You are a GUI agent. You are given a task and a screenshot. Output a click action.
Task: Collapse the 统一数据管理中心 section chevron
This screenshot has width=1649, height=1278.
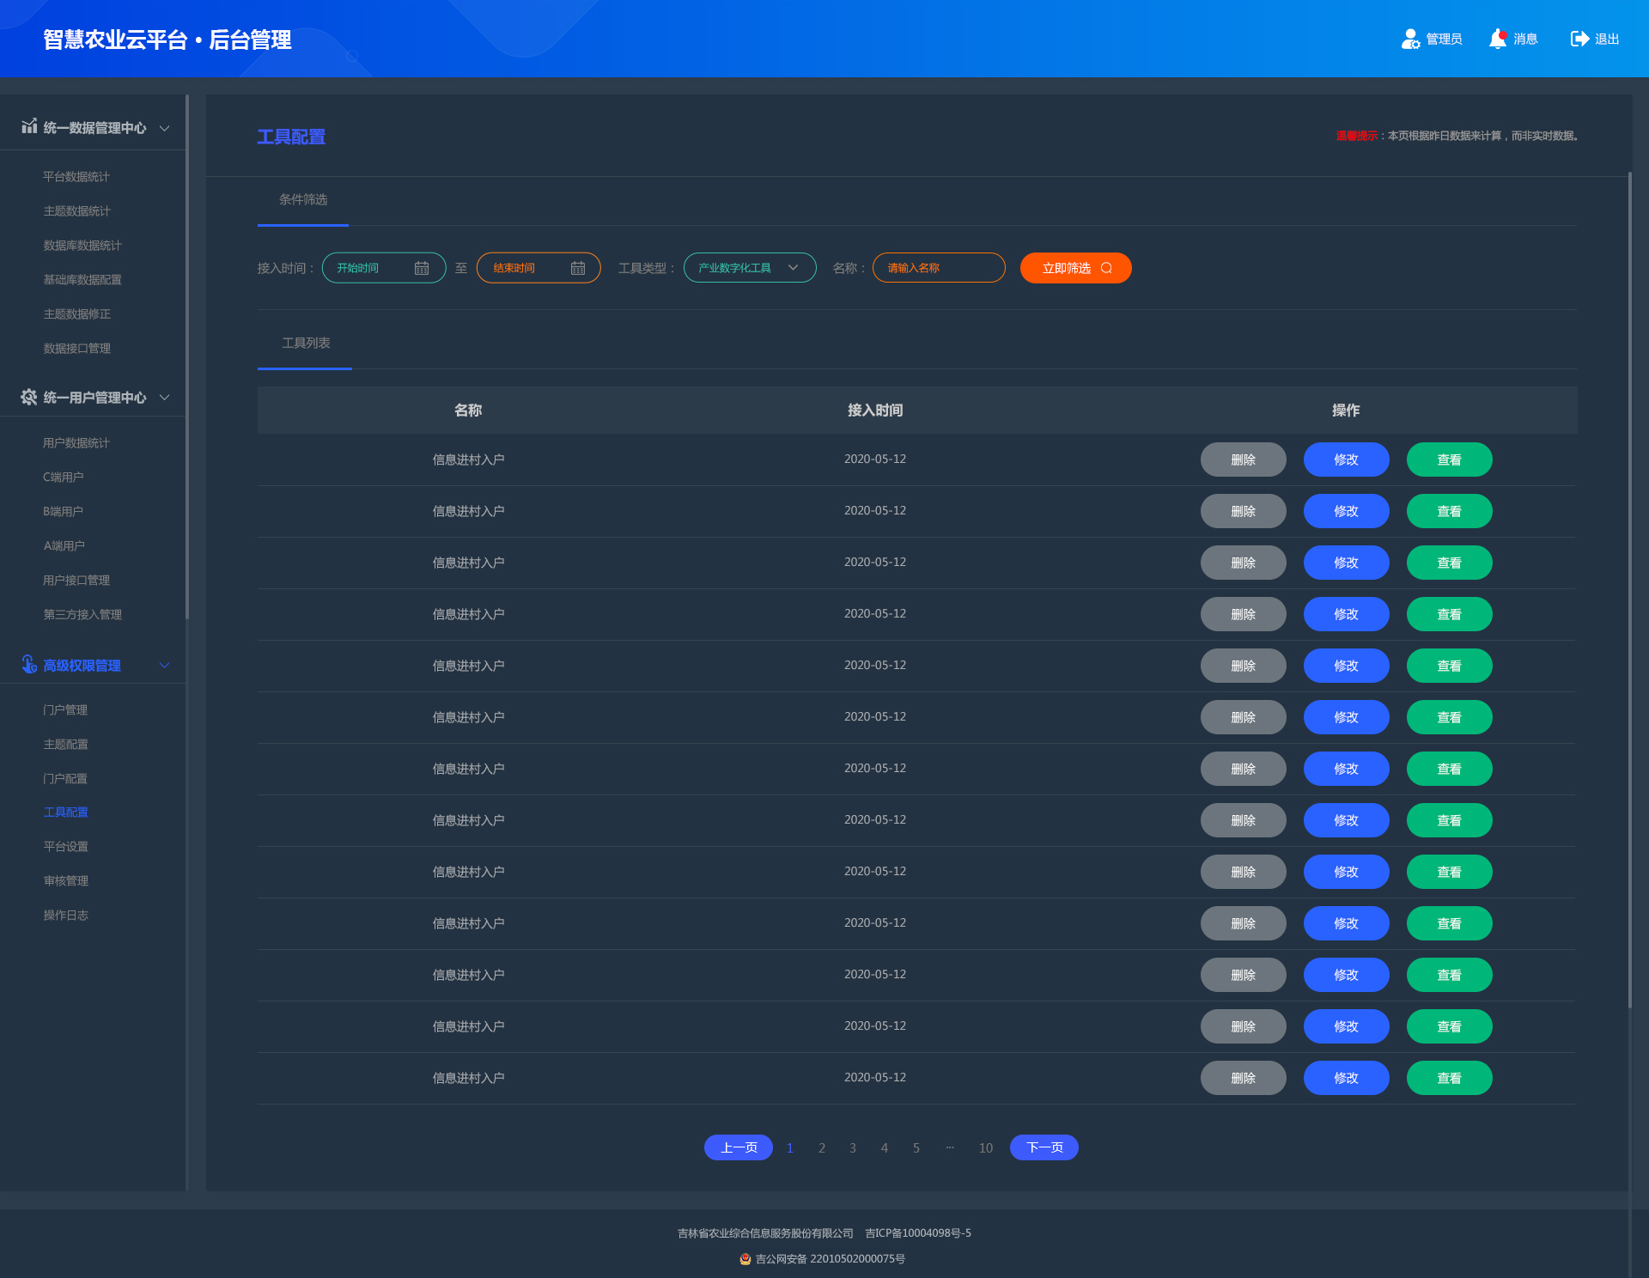point(165,128)
